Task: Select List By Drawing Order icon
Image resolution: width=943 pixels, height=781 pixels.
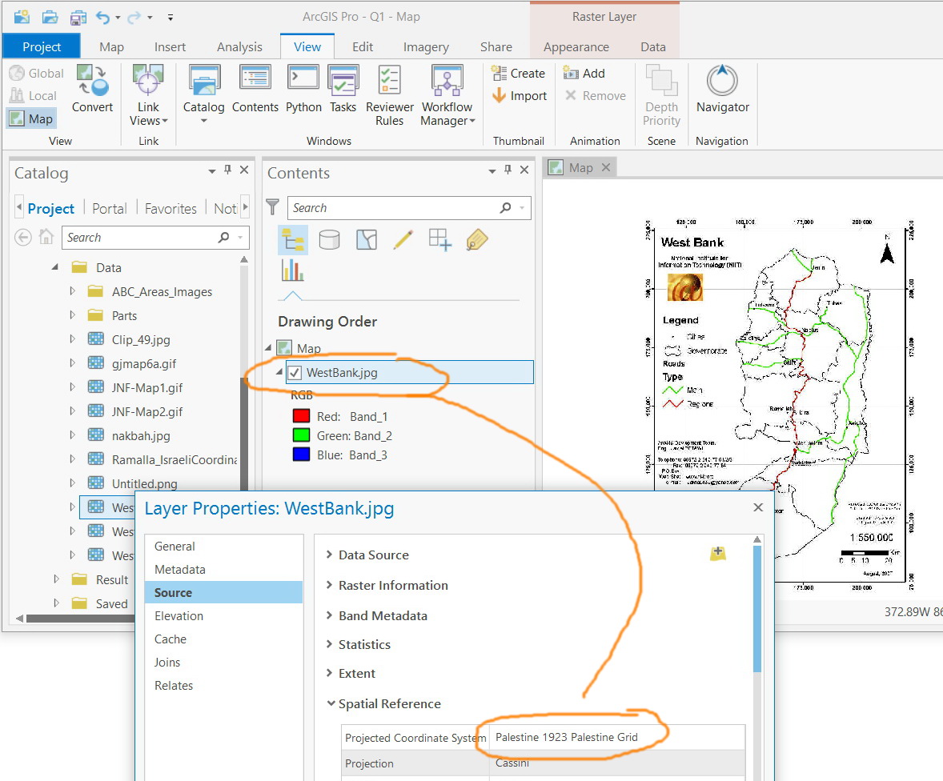Action: tap(293, 241)
